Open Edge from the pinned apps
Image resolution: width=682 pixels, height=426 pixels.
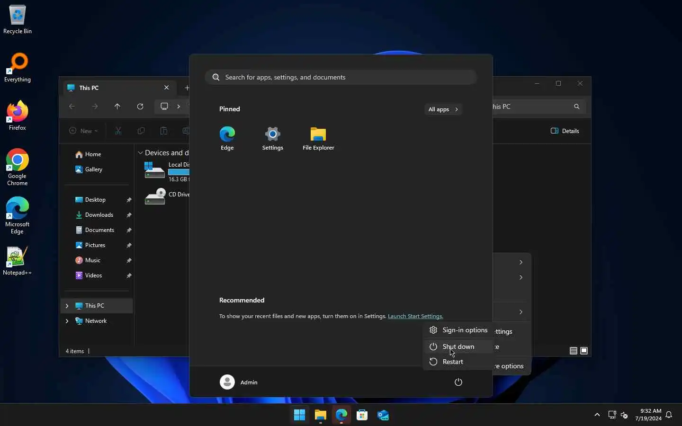coord(227,139)
